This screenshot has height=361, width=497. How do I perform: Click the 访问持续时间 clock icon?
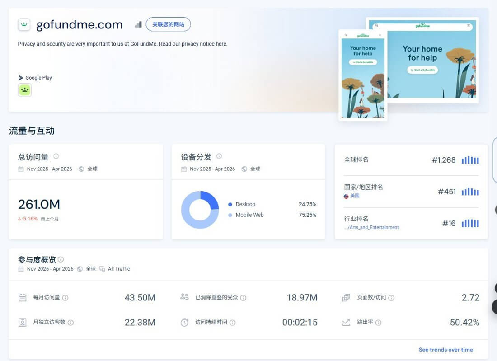(x=184, y=322)
